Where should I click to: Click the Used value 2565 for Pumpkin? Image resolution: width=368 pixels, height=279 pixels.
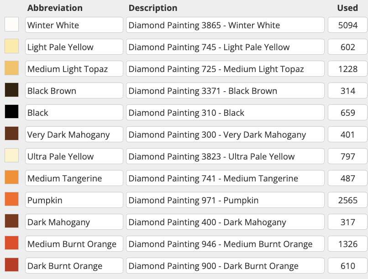click(x=347, y=200)
